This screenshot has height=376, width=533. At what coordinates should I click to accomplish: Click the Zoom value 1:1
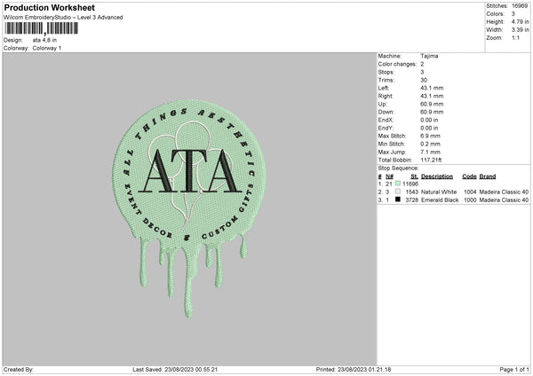click(515, 37)
